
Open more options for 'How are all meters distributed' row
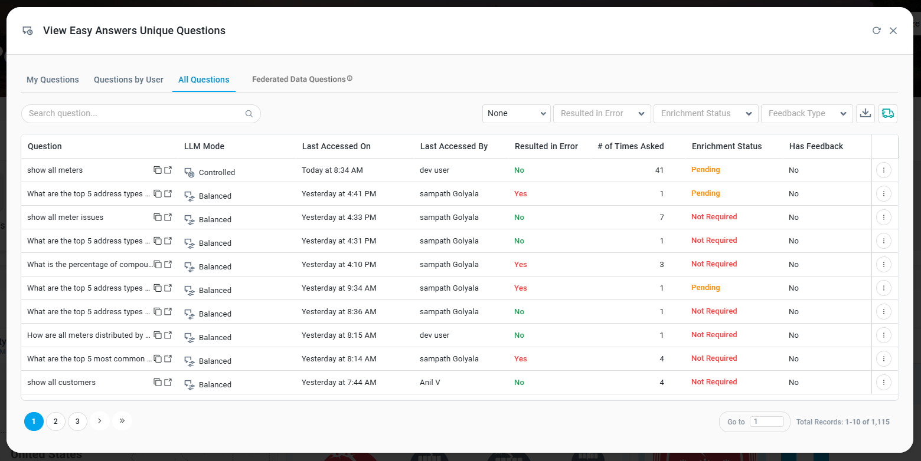point(883,335)
